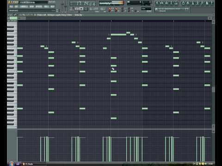
Task: Open the pattern selector display
Action: (x=102, y=9)
